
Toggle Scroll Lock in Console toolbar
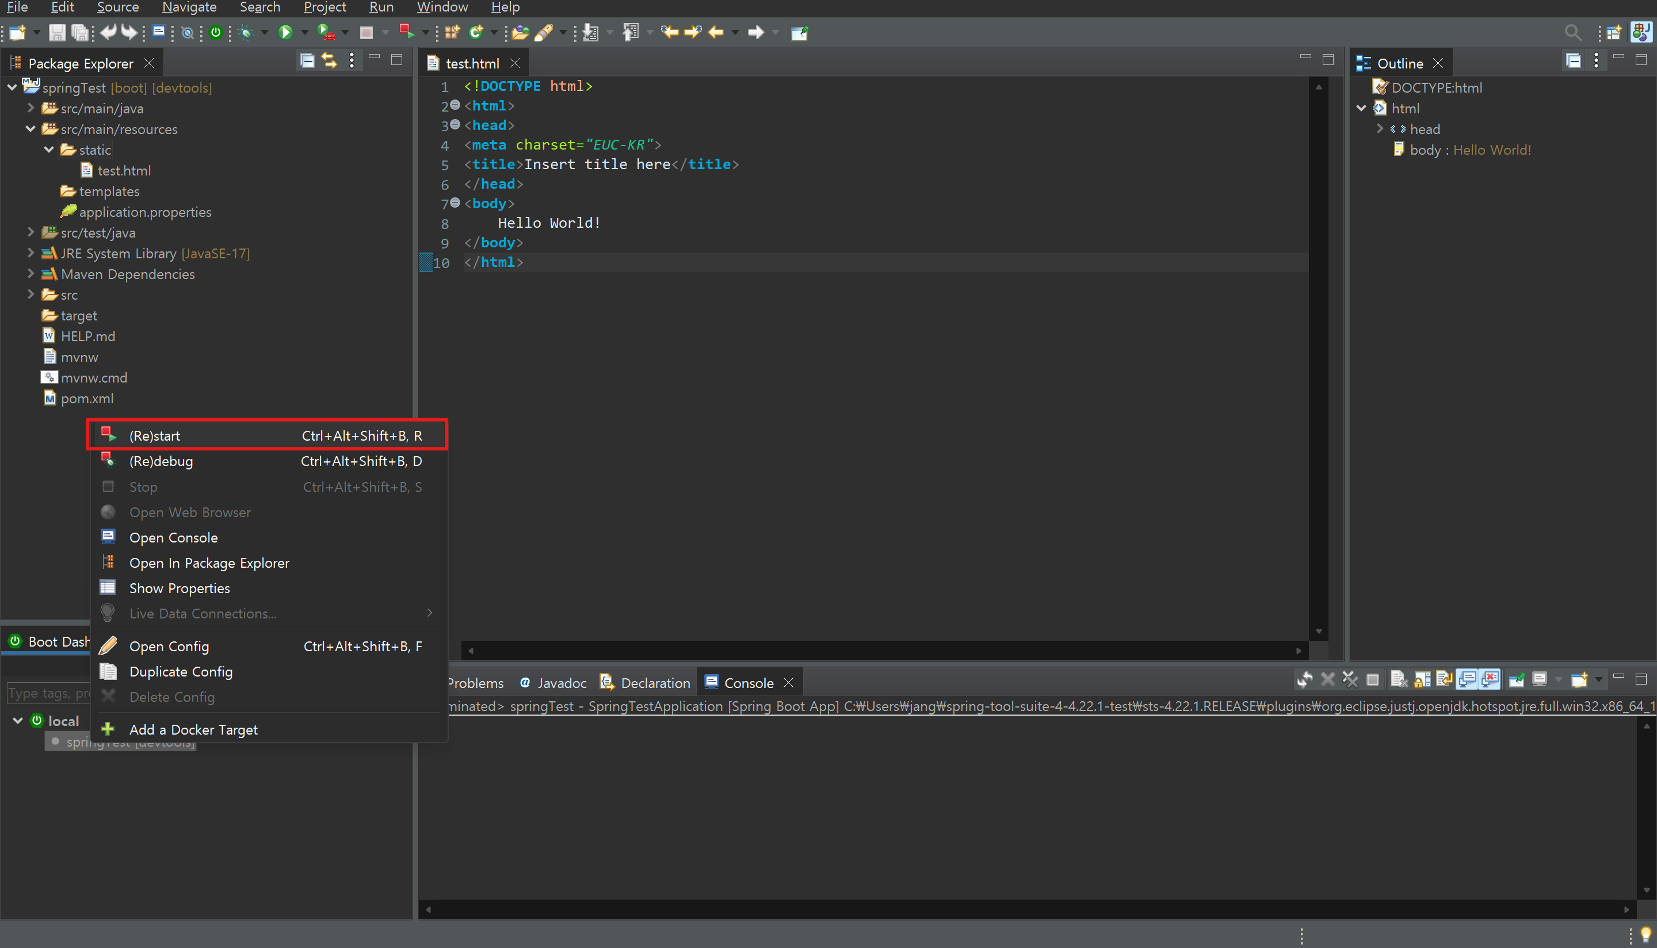[x=1422, y=681]
